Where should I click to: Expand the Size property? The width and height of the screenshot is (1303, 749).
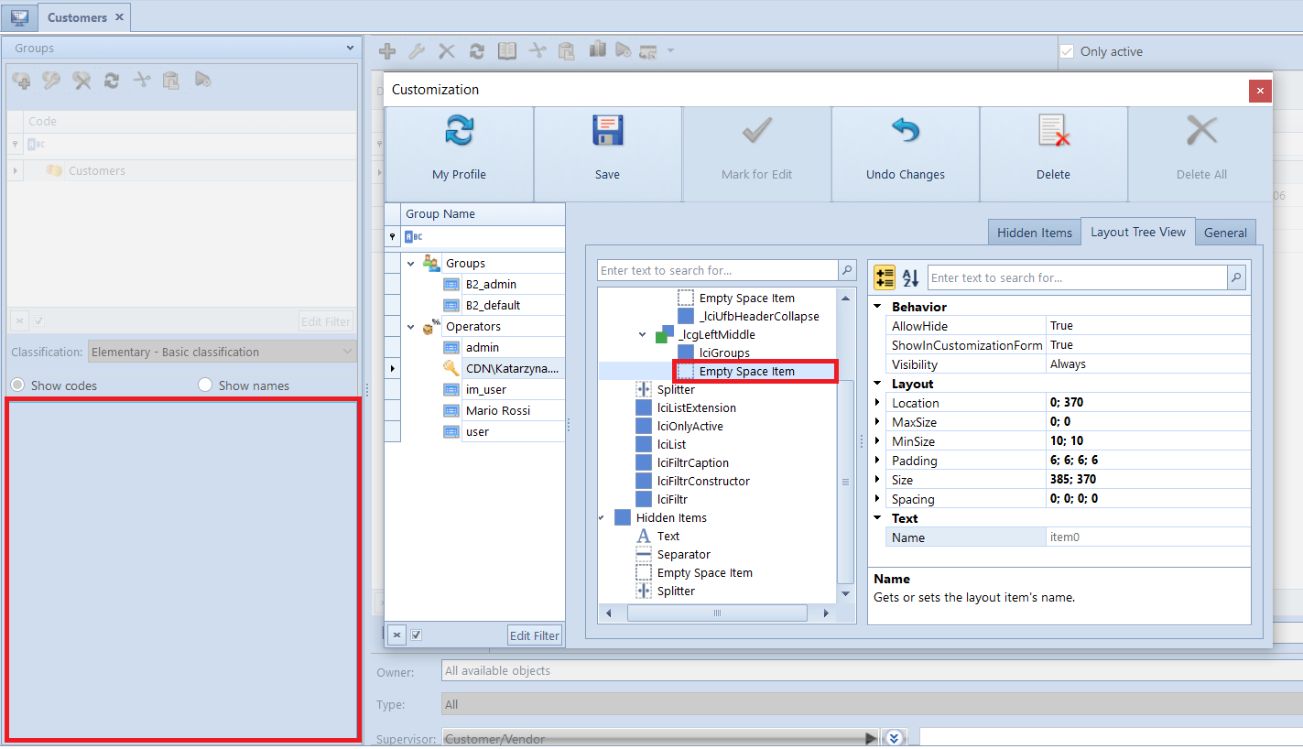tap(877, 480)
